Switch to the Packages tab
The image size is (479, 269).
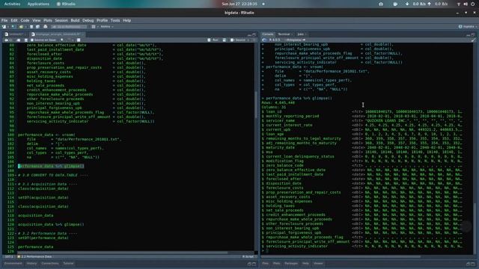[291, 264]
